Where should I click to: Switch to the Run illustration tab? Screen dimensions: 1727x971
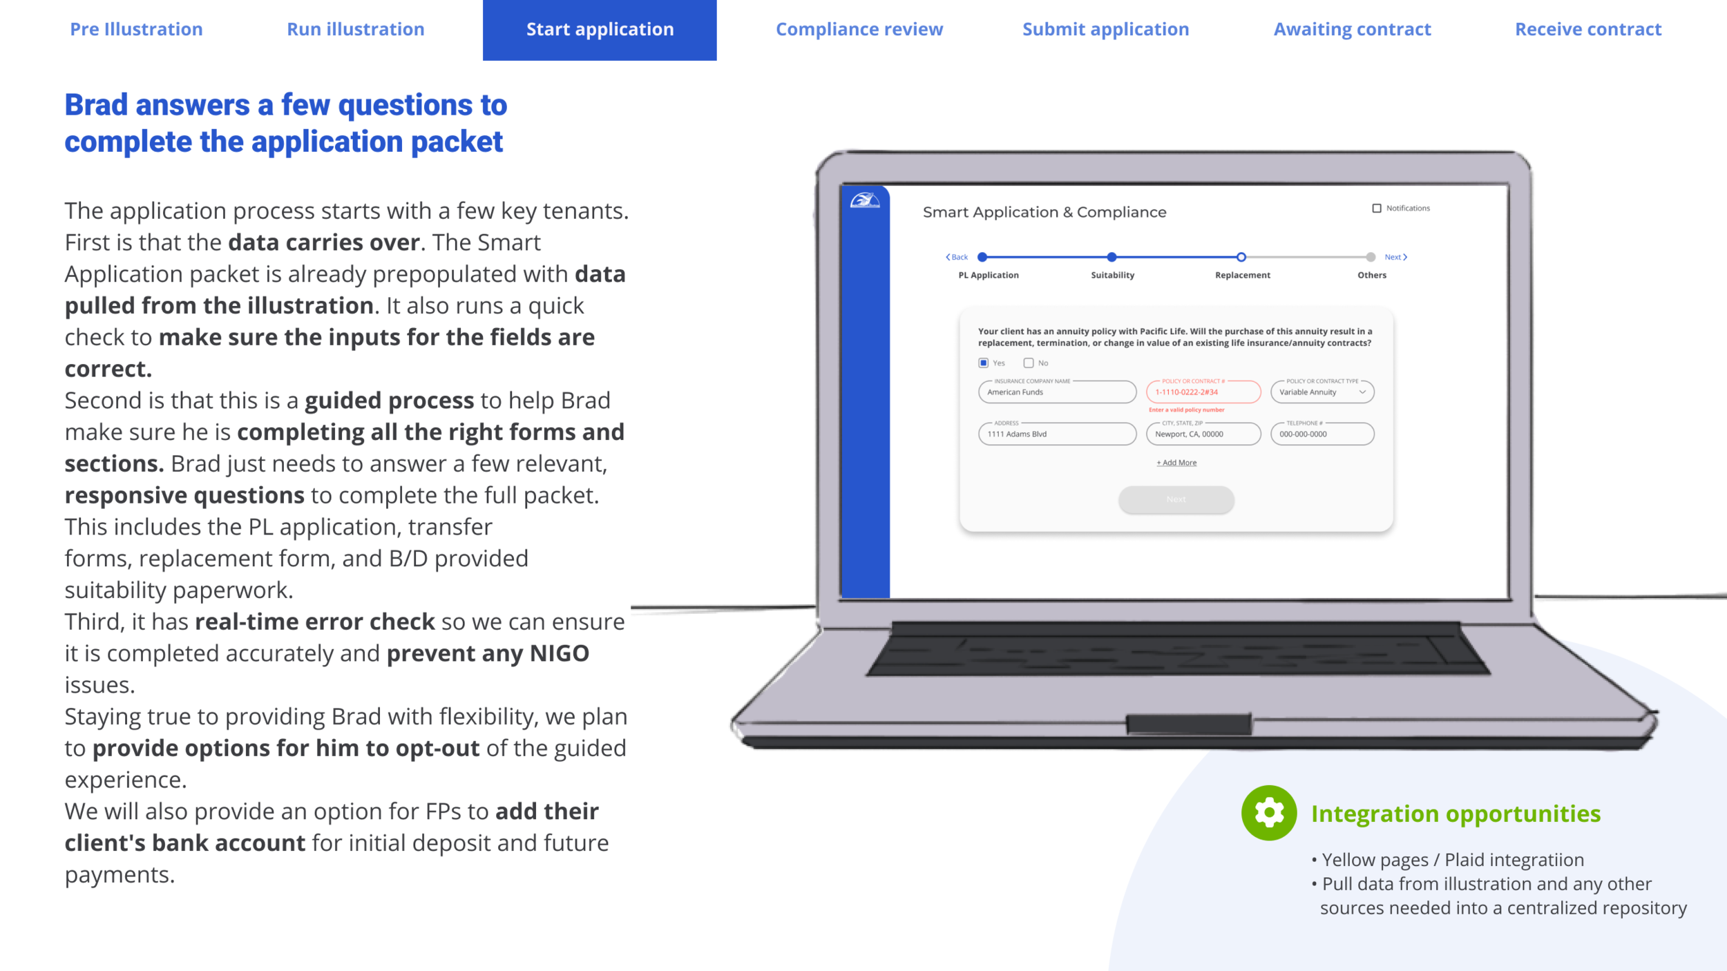pyautogui.click(x=355, y=29)
